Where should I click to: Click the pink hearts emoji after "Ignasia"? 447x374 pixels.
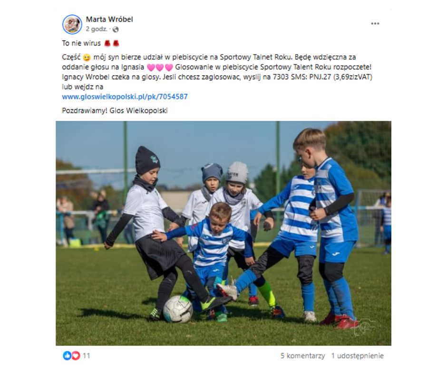tap(160, 67)
